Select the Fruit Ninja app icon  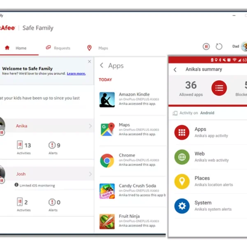[107, 221]
